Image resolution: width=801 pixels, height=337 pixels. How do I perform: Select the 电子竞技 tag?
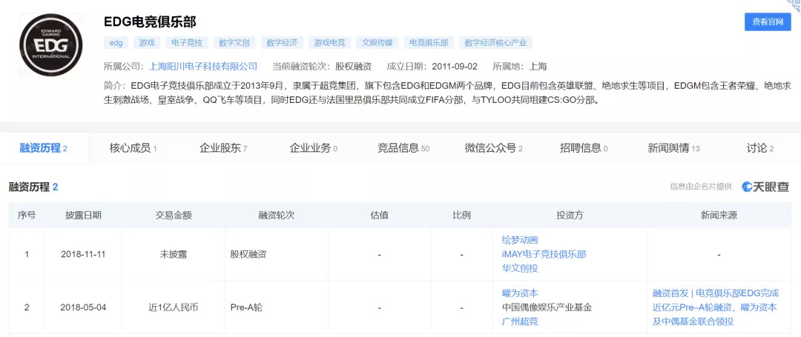186,43
